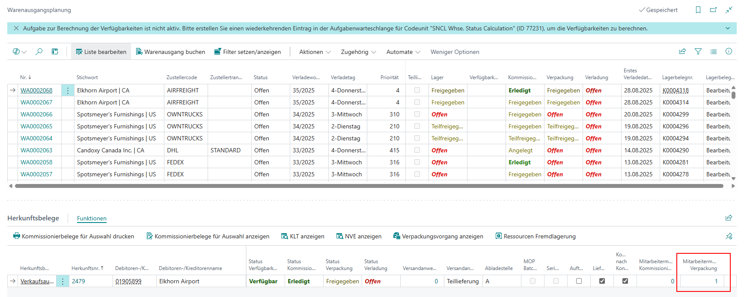Click the bookmark icon at top right
The width and height of the screenshot is (744, 297).
tap(698, 10)
